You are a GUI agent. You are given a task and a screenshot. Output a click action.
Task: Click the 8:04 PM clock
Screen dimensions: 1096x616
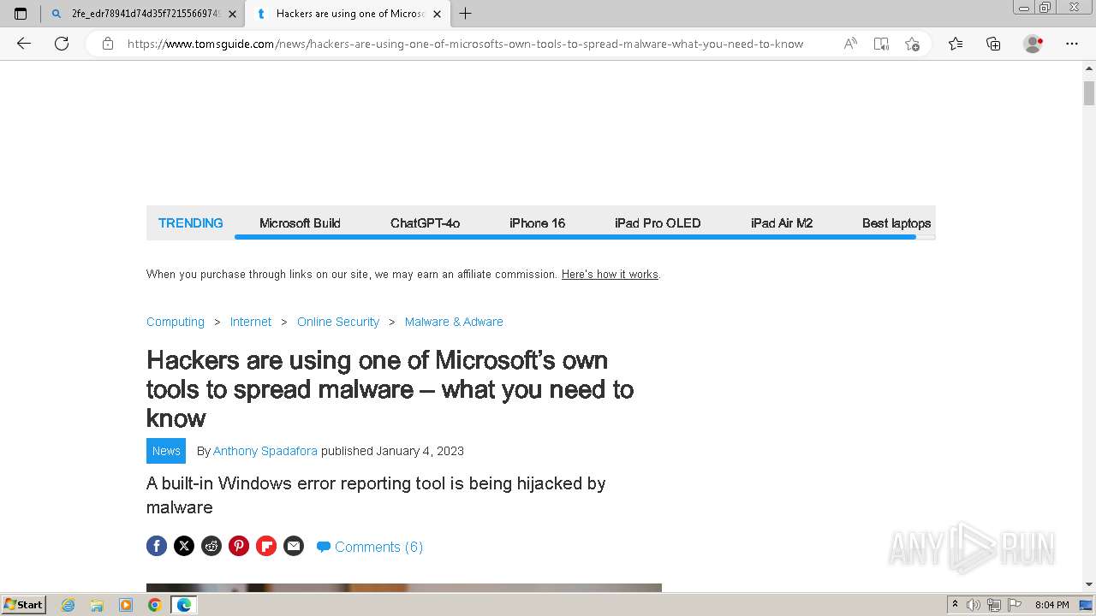[1051, 605]
